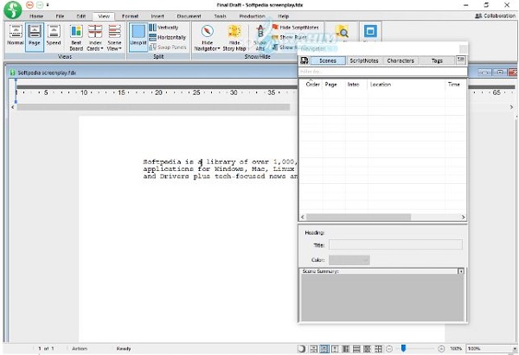Viewport: 519px width, 355px height.
Task: Open Hide Navigator dropdown
Action: click(207, 38)
